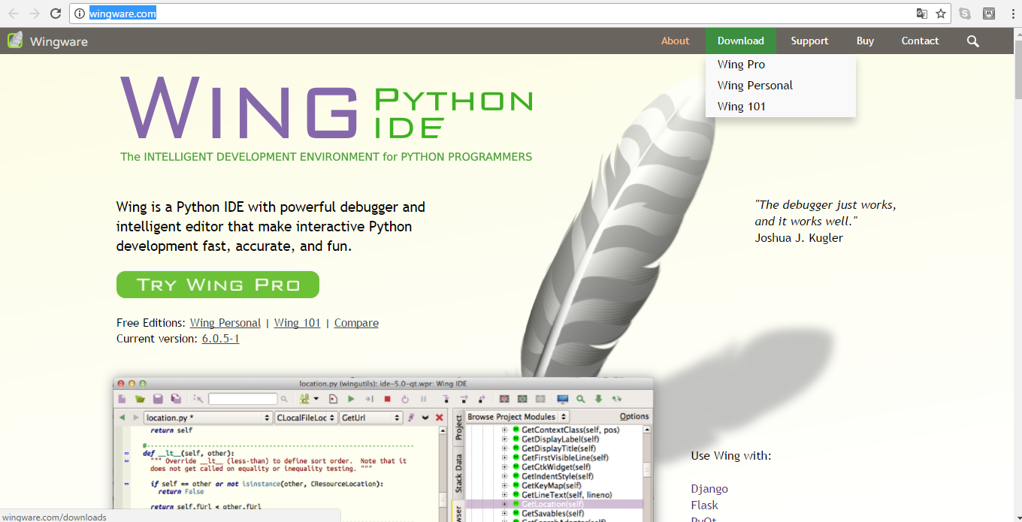Viewport: 1022px width, 522px height.
Task: Select GetFirstVisibleLine(self) row in tree
Action: tap(565, 457)
